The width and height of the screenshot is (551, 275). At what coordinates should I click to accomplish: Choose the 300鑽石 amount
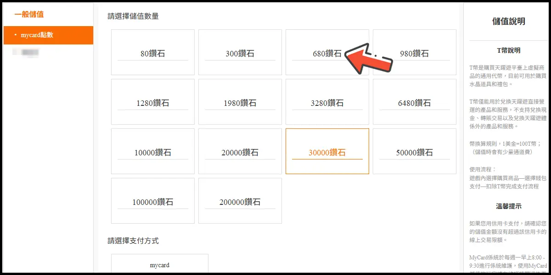(240, 53)
